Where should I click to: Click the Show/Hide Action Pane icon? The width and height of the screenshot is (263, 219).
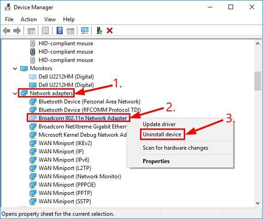point(70,31)
